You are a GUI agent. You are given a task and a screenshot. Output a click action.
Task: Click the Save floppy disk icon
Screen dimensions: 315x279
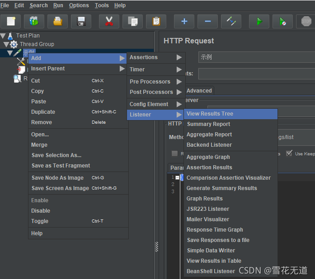81,21
